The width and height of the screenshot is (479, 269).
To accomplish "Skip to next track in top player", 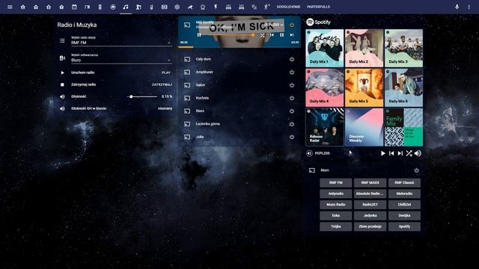I will 292,35.
